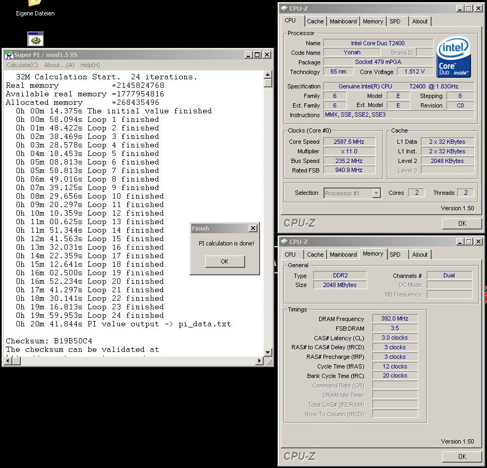
Task: Click the Bank Cycle Time value 20 clocks
Action: point(395,375)
